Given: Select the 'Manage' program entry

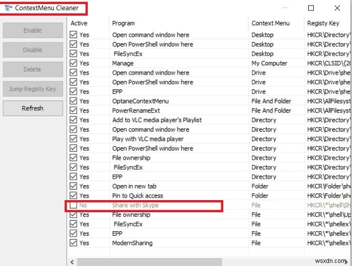Looking at the screenshot, I should [123, 63].
